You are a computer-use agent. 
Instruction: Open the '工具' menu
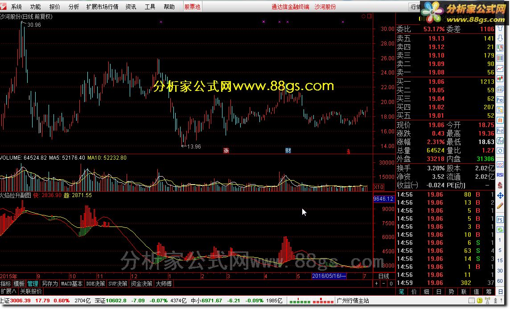[150, 7]
